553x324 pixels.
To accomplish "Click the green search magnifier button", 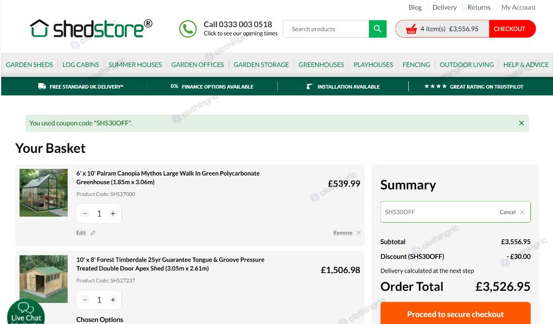I will click(377, 29).
